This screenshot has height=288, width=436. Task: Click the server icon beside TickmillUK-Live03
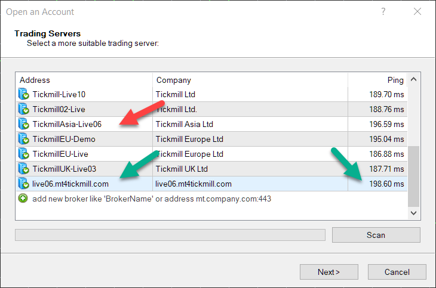(24, 169)
